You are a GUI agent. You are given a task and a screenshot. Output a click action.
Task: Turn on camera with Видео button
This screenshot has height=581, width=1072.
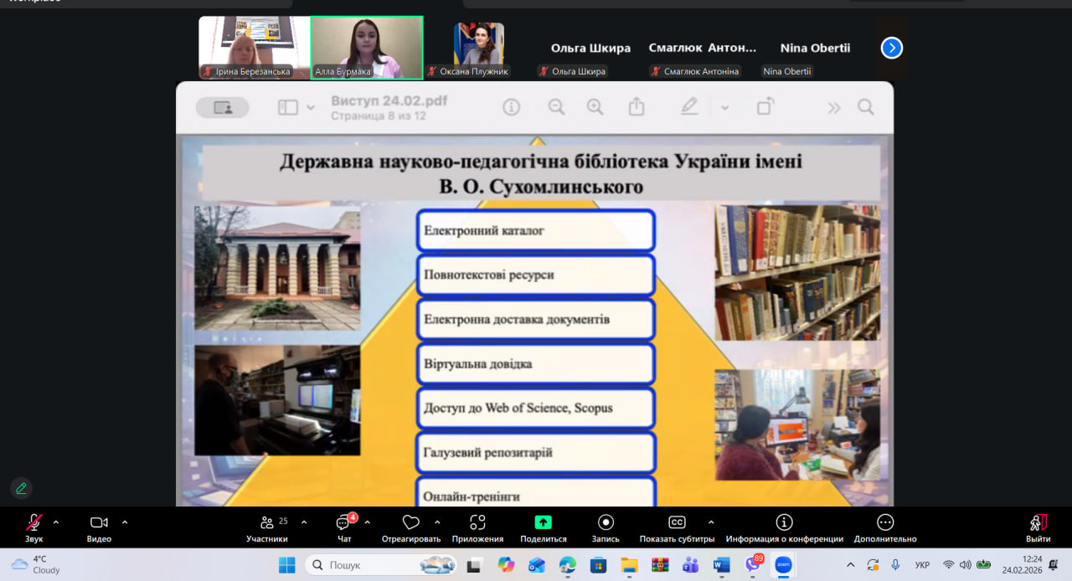point(99,523)
